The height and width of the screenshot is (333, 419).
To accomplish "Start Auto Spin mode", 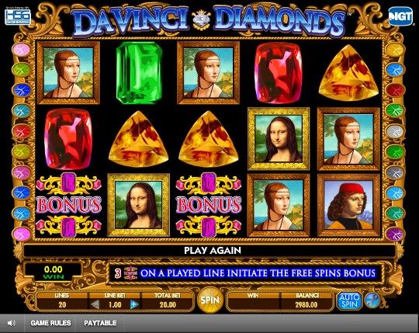I will click(x=349, y=300).
